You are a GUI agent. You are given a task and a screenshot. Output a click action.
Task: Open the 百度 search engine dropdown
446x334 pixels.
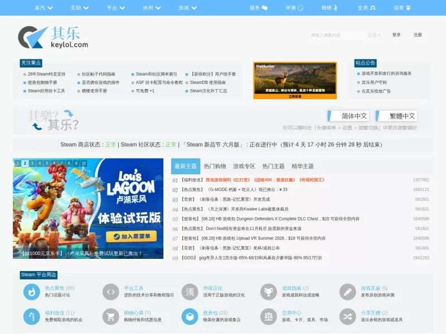pyautogui.click(x=374, y=35)
